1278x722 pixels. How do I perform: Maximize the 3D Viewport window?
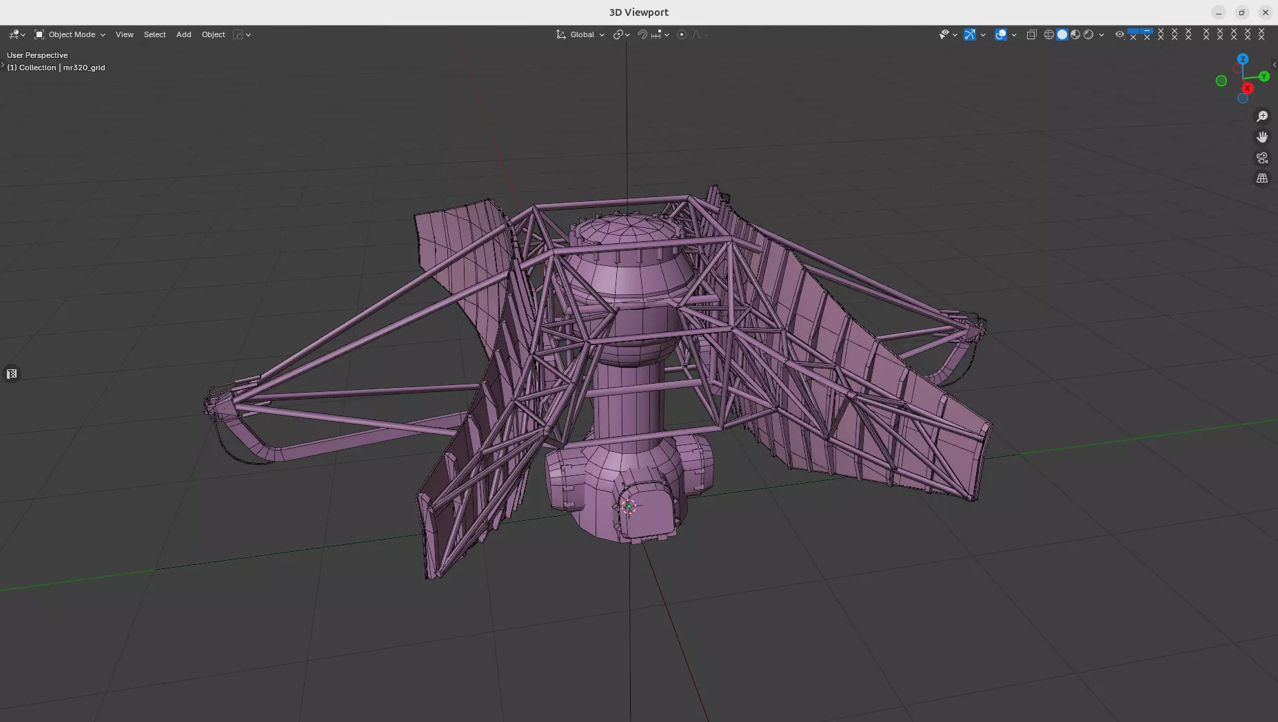click(1241, 12)
